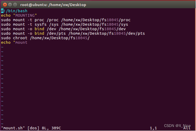This screenshot has width=196, height=131.
Task: Click the mount -o bind /dev/pts line
Action: (73, 33)
